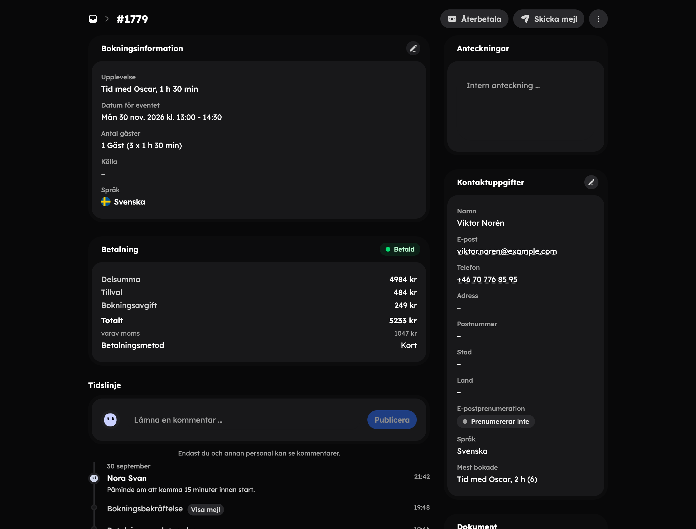Click the Swedish flag icon beside Svenska
696x529 pixels.
click(x=106, y=202)
